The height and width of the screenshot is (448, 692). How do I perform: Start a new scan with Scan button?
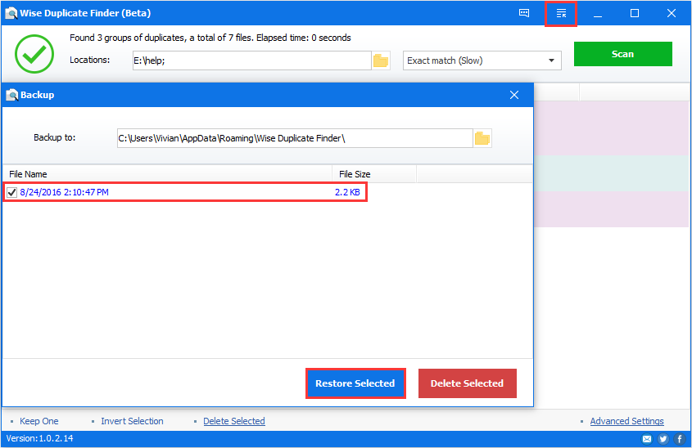[x=622, y=54]
